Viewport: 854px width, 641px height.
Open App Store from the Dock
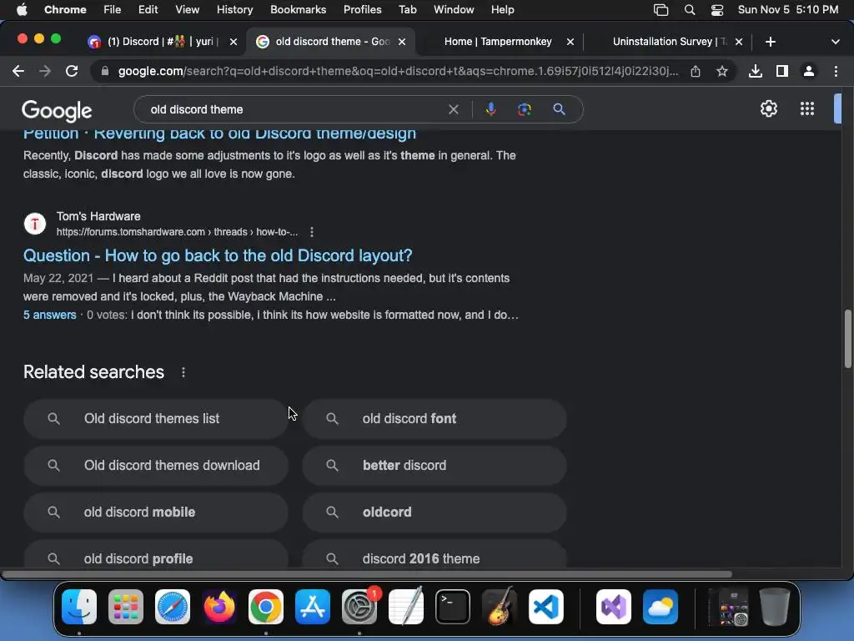click(x=313, y=607)
